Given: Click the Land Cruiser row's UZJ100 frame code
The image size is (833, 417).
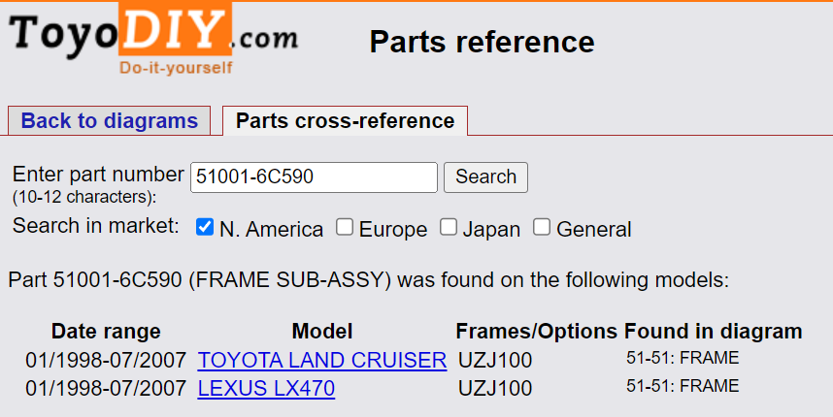Looking at the screenshot, I should (x=495, y=361).
